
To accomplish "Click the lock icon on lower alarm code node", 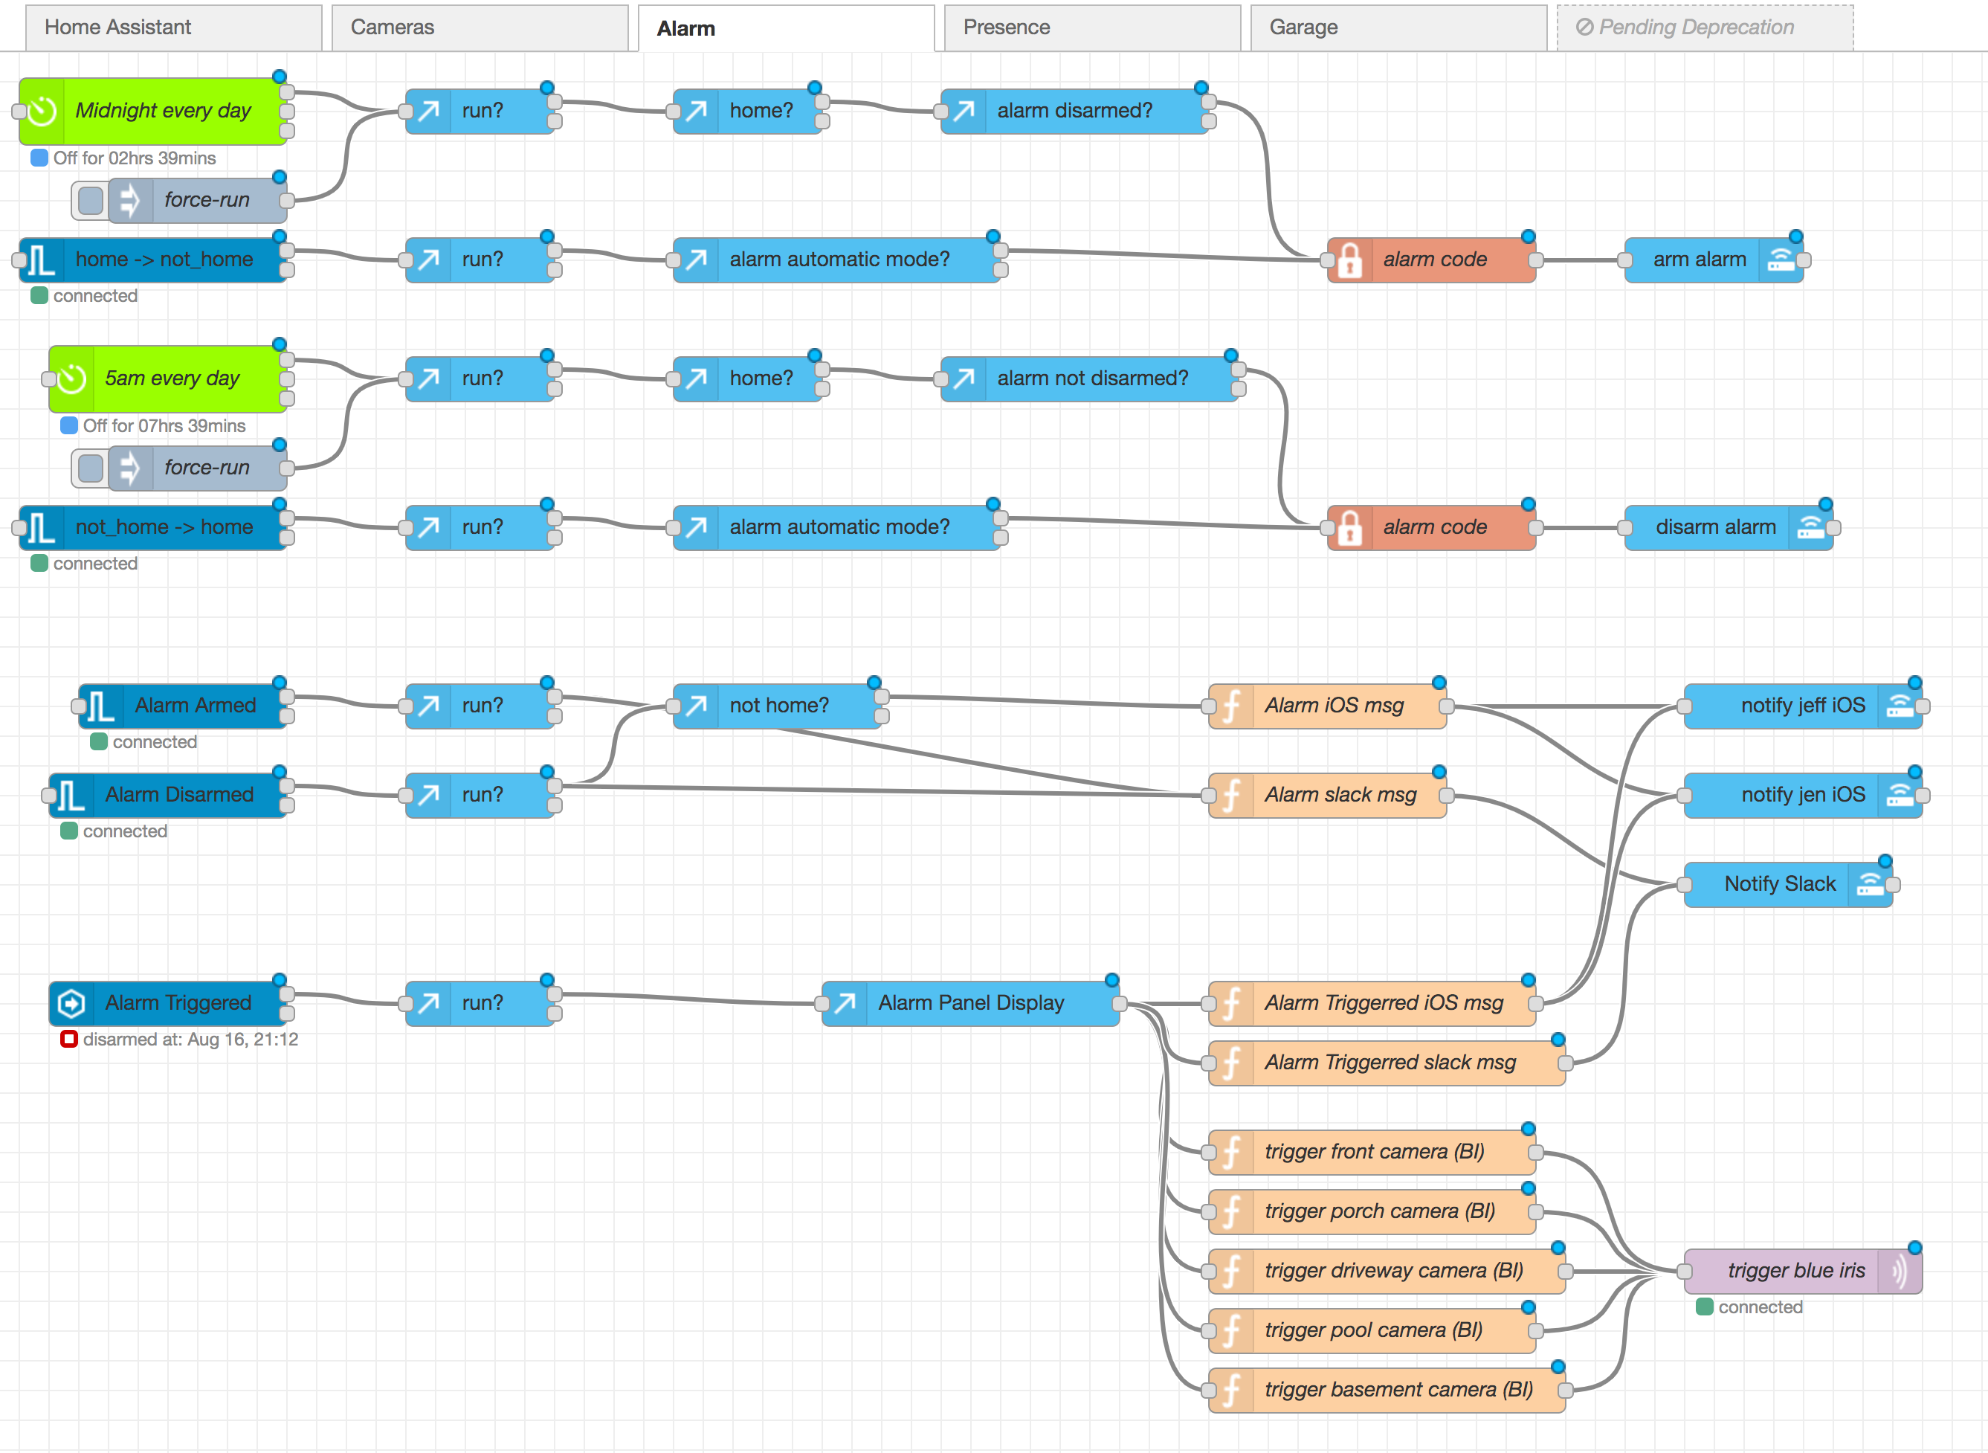I will (x=1351, y=528).
